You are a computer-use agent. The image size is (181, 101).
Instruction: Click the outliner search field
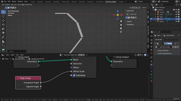pos(167,4)
